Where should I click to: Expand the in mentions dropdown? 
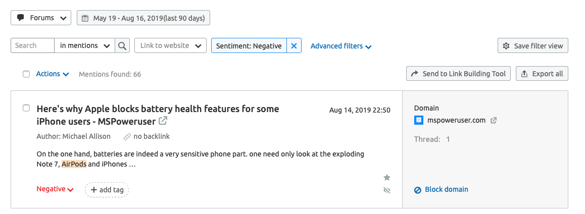pos(85,45)
